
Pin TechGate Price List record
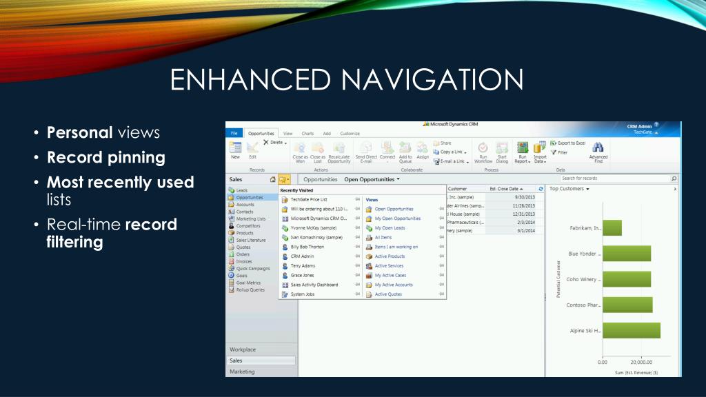(x=358, y=199)
